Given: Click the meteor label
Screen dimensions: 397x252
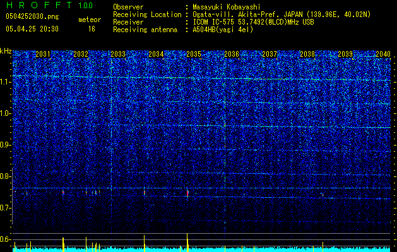Looking at the screenshot, I should [90, 20].
